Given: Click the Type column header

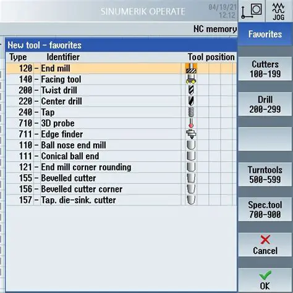Looking at the screenshot, I should click(x=18, y=57).
